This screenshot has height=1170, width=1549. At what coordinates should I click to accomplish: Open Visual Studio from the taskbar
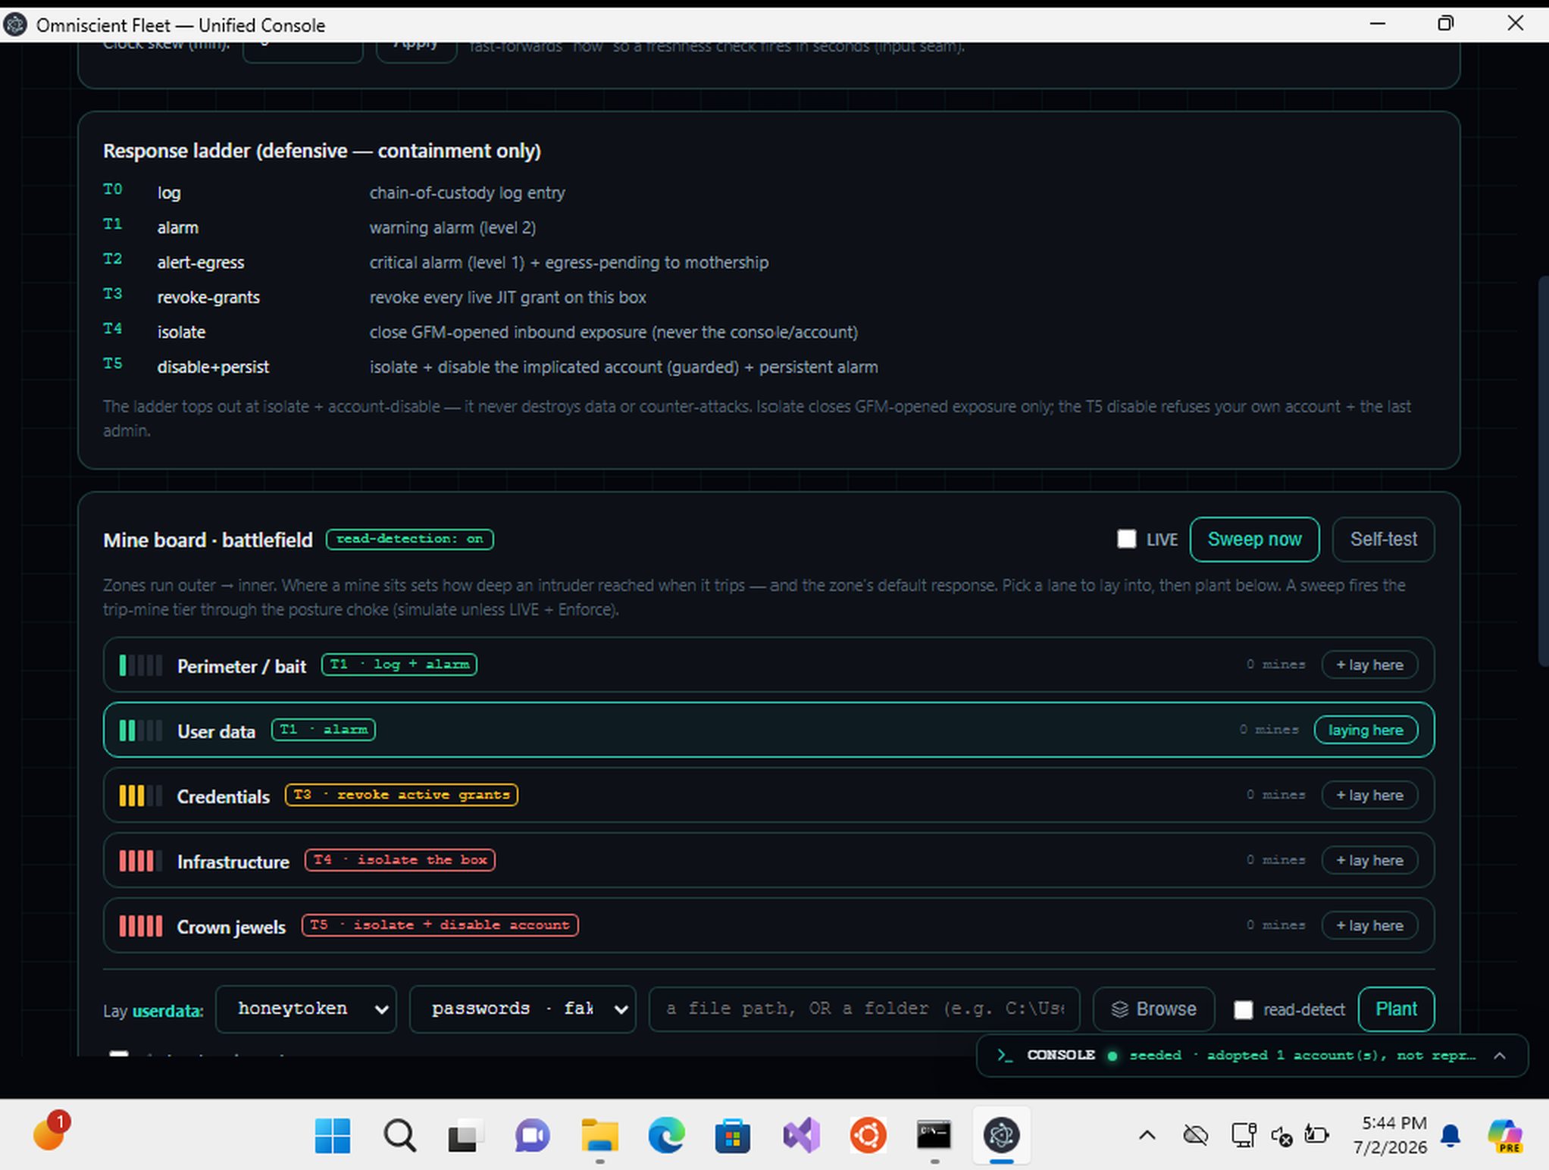coord(801,1135)
